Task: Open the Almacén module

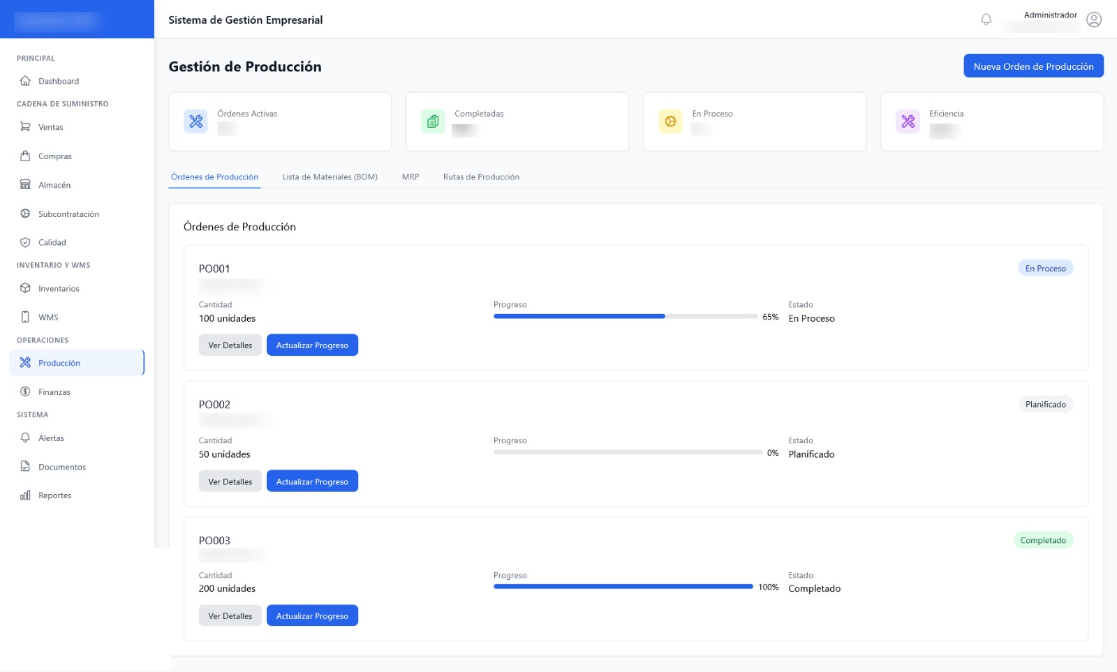Action: click(56, 185)
